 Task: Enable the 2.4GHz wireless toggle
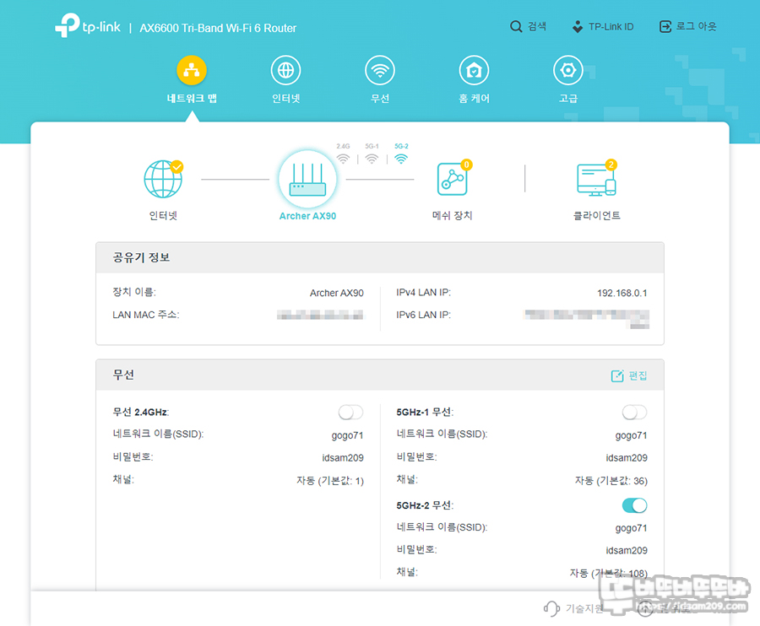pos(350,413)
